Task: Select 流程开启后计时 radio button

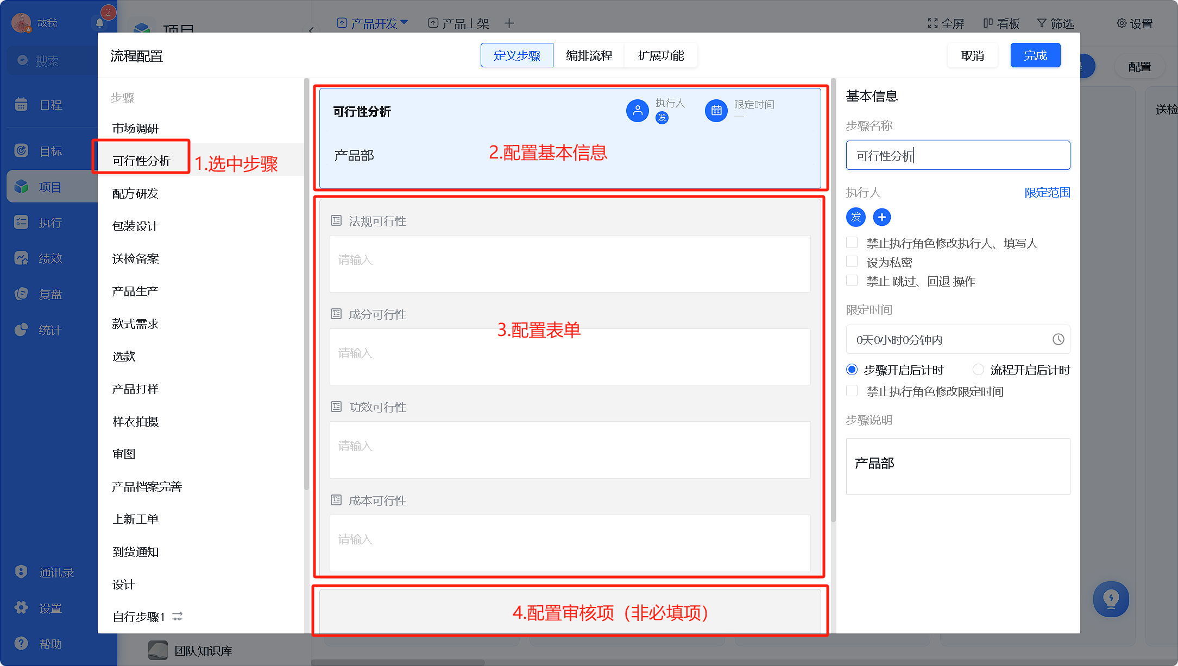Action: pos(978,370)
